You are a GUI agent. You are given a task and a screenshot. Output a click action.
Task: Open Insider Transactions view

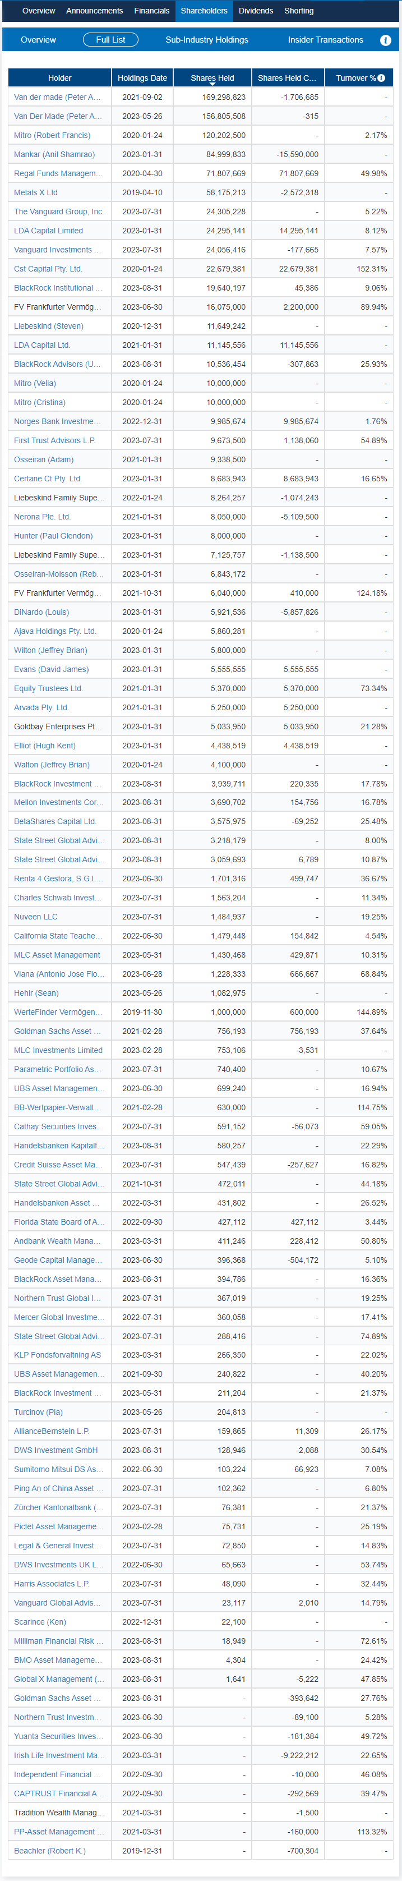325,40
